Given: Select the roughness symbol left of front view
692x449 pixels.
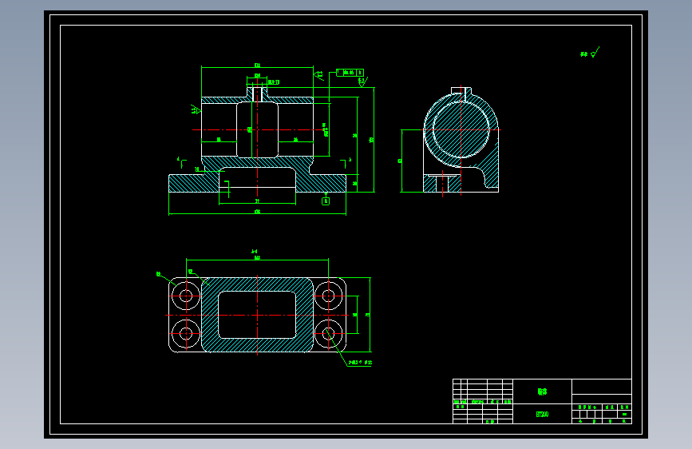Looking at the screenshot, I should (196, 109).
